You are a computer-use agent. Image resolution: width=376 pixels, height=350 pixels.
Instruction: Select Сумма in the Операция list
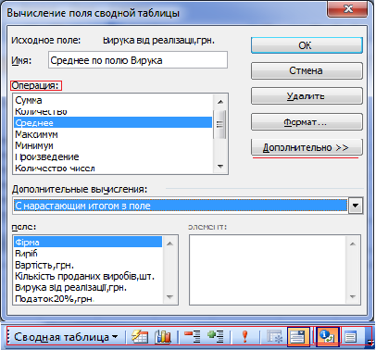pos(113,100)
